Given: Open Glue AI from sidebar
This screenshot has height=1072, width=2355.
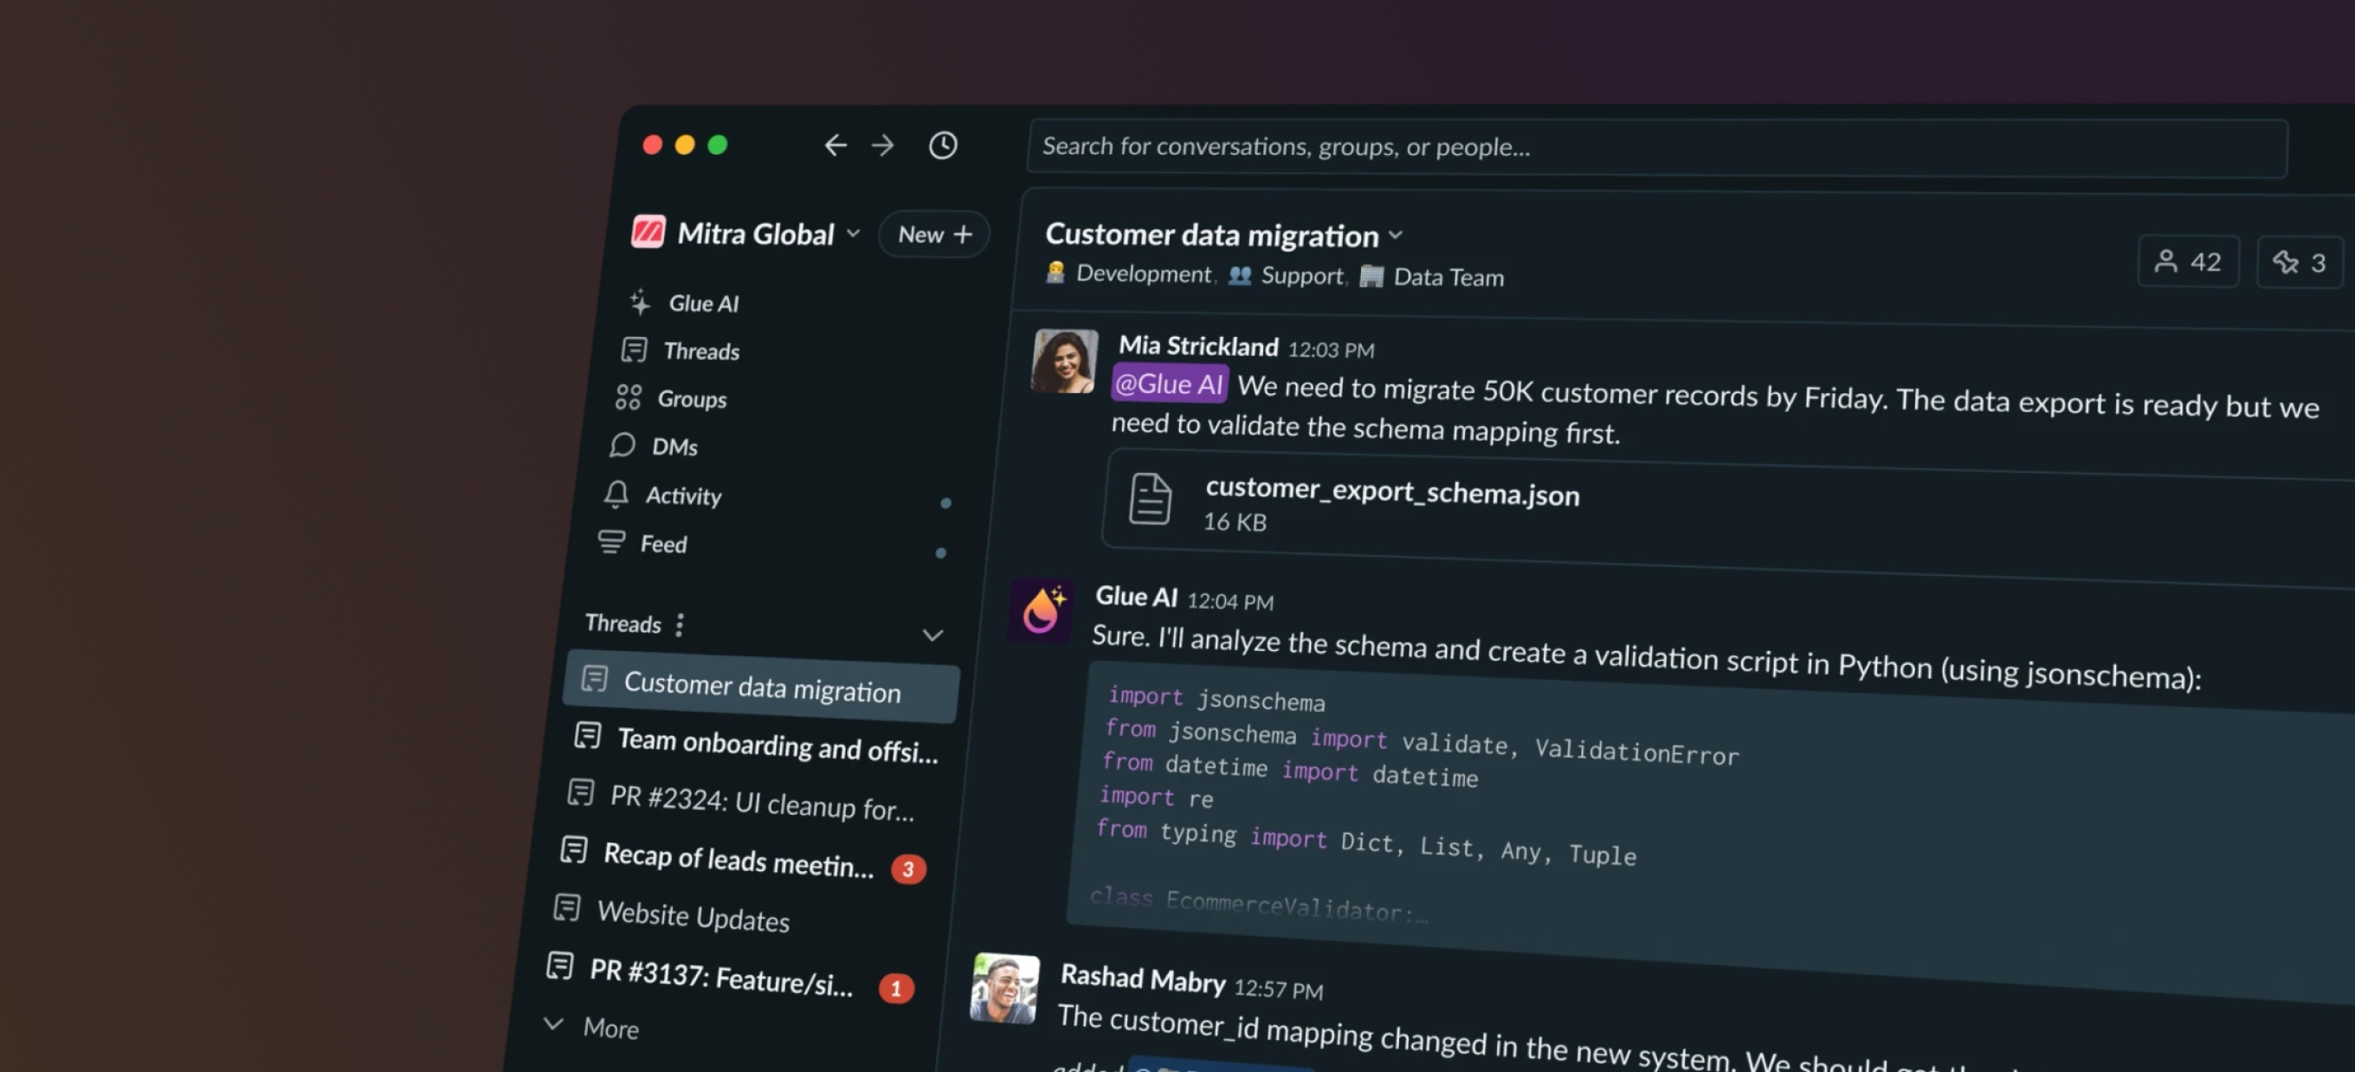Looking at the screenshot, I should [702, 303].
